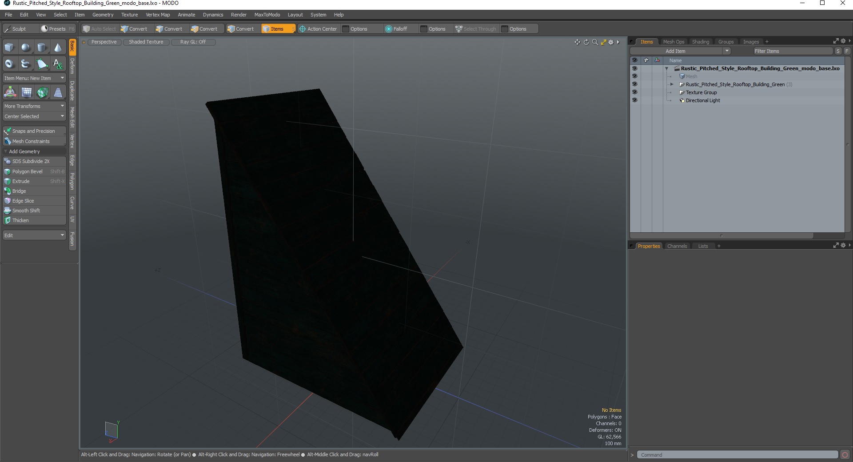Select the Cylinder primitive tool
853x462 pixels.
click(x=42, y=47)
